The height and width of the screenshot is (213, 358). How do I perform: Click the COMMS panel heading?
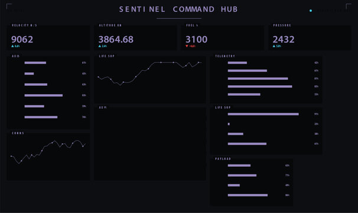pyautogui.click(x=18, y=133)
